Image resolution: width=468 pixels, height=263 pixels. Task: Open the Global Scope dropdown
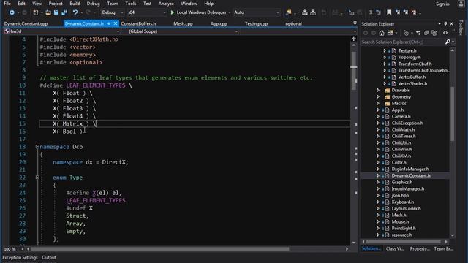(x=183, y=31)
